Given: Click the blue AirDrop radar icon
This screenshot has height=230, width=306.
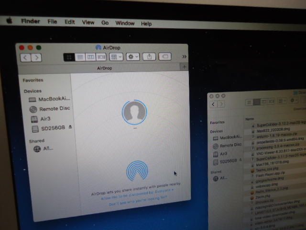Looking at the screenshot, I should click(x=137, y=171).
